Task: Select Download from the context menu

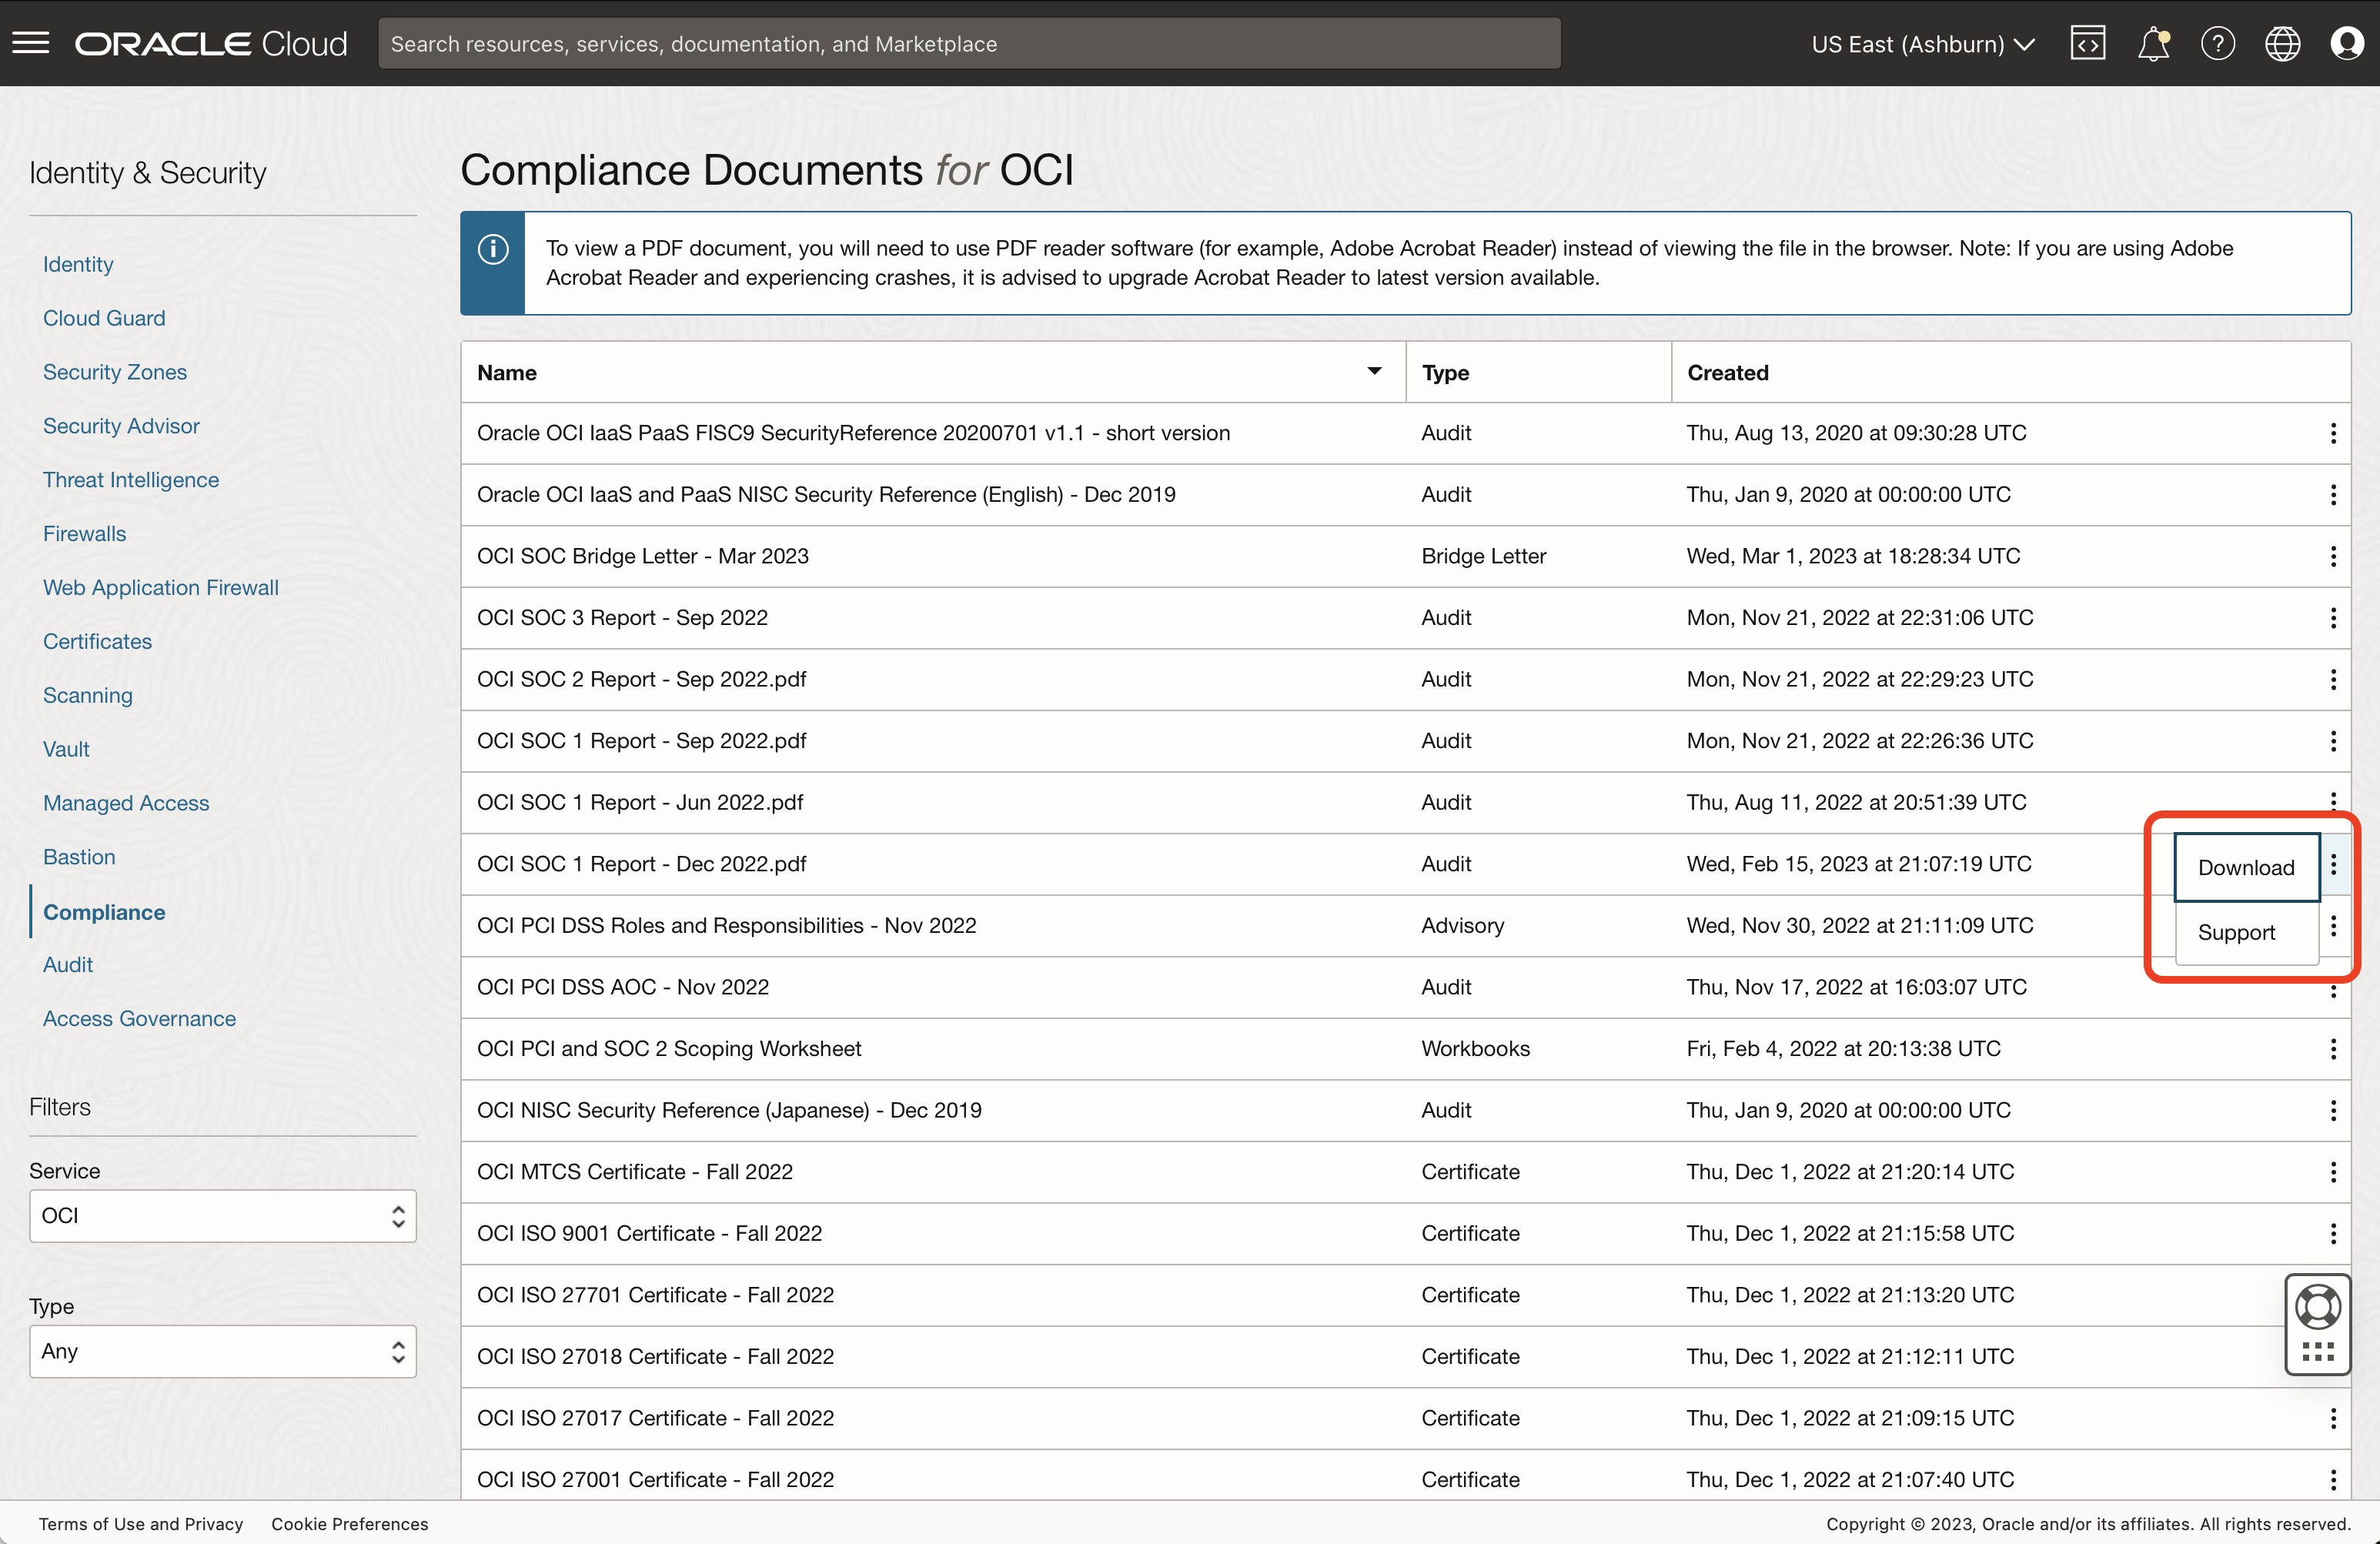Action: [x=2245, y=867]
